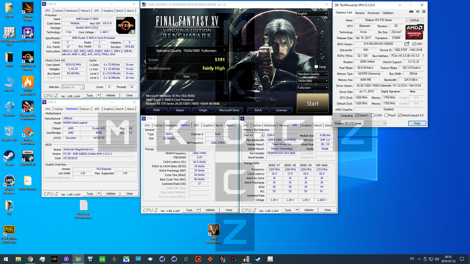Image resolution: width=470 pixels, height=264 pixels.
Task: Click the BIOS share/export arrow icon in GPU-Z
Action: tap(407, 44)
